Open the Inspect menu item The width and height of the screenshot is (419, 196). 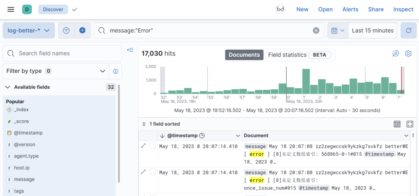403,9
